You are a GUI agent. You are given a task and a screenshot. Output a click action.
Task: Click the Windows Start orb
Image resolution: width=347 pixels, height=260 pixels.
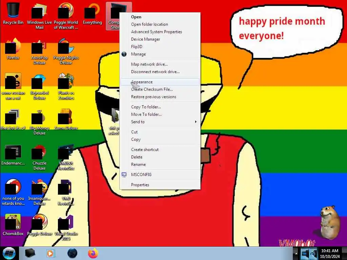9,253
